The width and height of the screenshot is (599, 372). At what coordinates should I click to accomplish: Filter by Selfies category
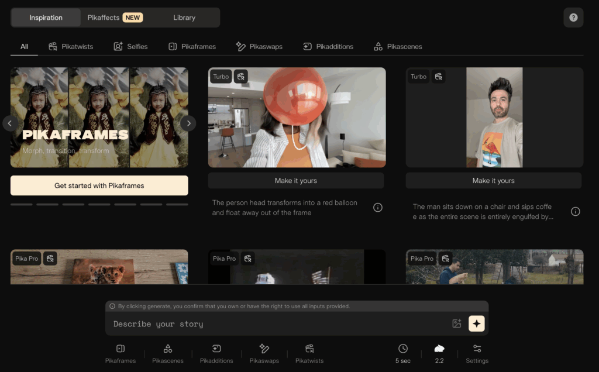[x=131, y=46]
